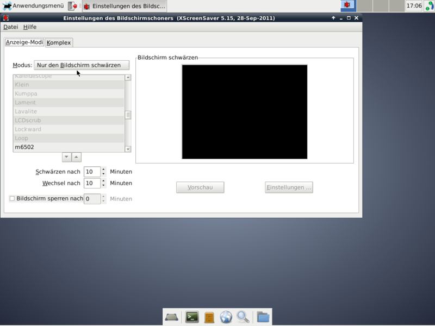The width and height of the screenshot is (435, 326).
Task: Click the Vorschau button
Action: (200, 187)
